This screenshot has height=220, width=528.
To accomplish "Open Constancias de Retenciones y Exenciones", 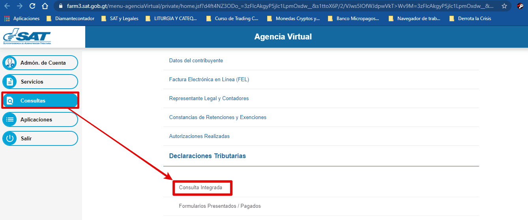I will [218, 117].
